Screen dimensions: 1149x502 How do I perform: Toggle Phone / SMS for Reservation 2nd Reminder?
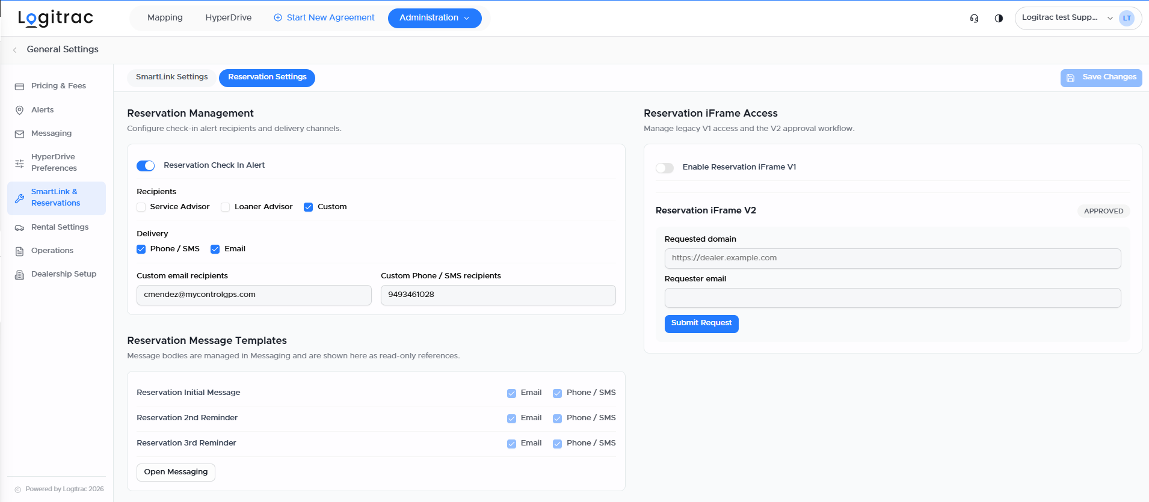pyautogui.click(x=558, y=418)
